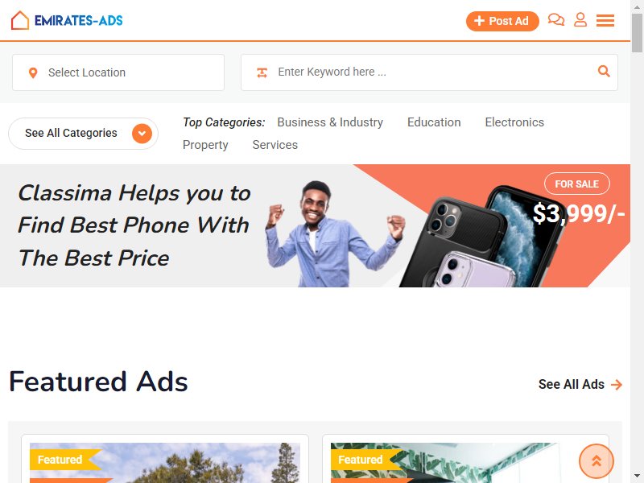Open the hamburger menu icon
Viewport: 644px width, 483px height.
(605, 20)
